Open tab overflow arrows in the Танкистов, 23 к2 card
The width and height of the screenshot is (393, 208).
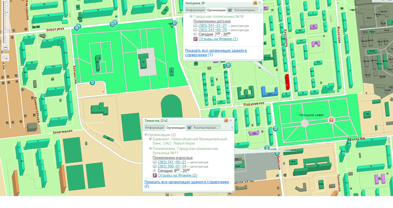point(232,128)
